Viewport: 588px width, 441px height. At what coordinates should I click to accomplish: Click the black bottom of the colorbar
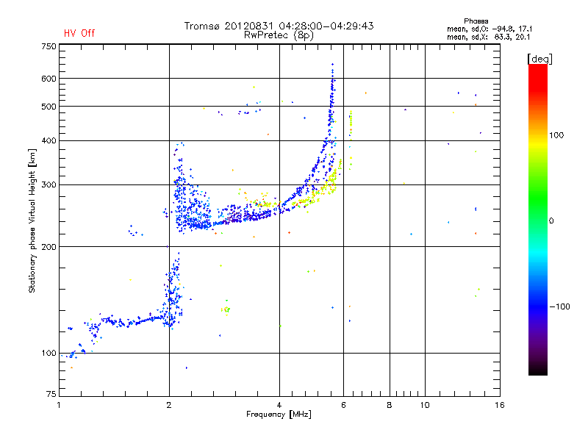tap(538, 370)
